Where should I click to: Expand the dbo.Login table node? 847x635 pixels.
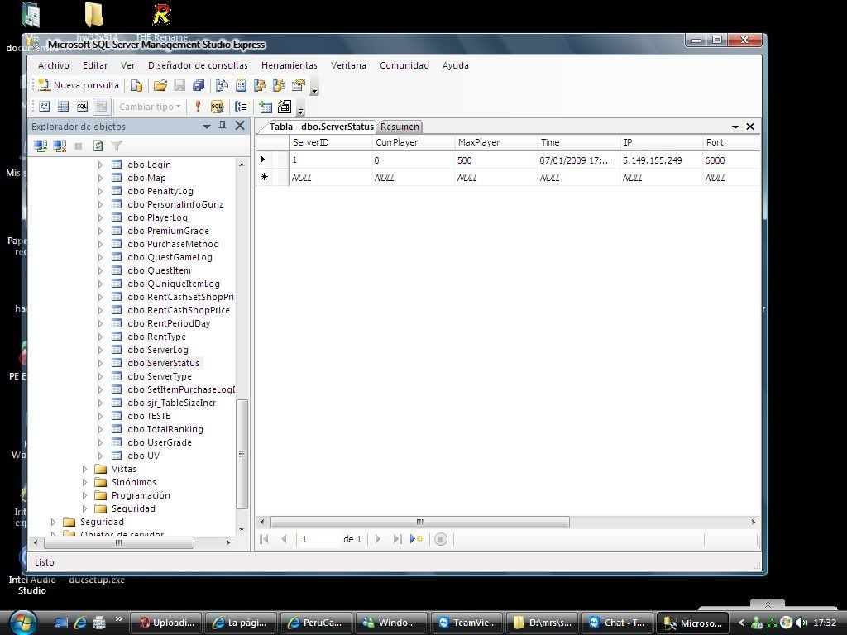pos(100,165)
